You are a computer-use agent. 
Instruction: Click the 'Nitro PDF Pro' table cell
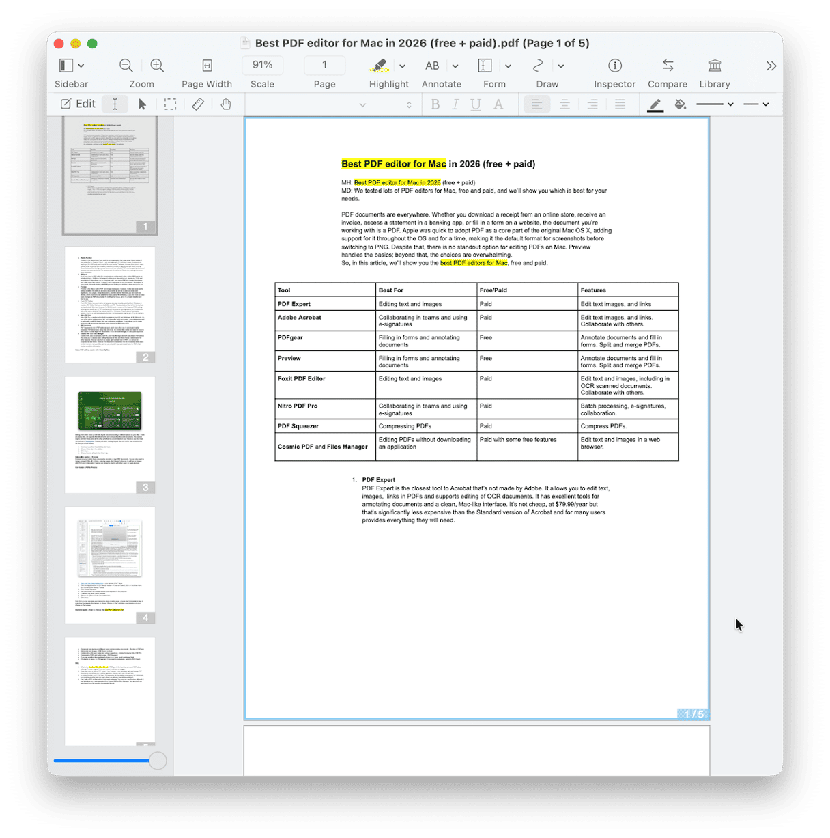325,410
